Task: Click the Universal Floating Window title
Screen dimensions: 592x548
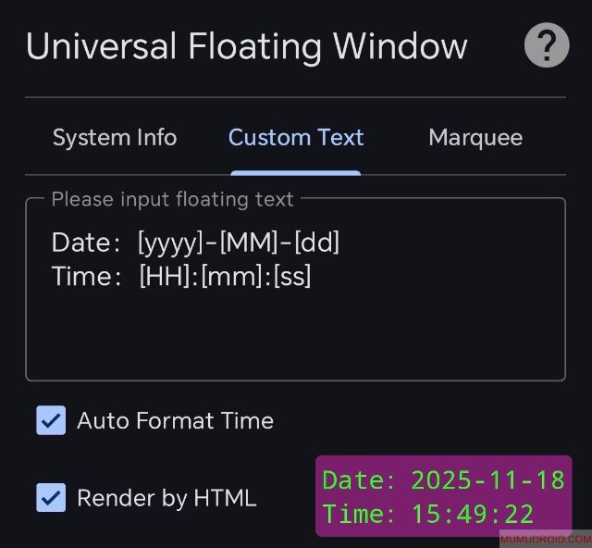Action: coord(246,46)
